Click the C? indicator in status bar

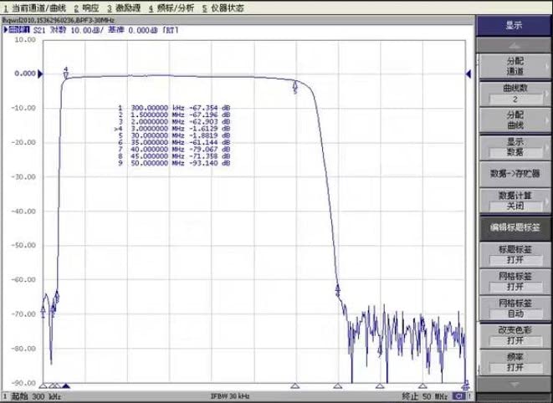pyautogui.click(x=458, y=396)
